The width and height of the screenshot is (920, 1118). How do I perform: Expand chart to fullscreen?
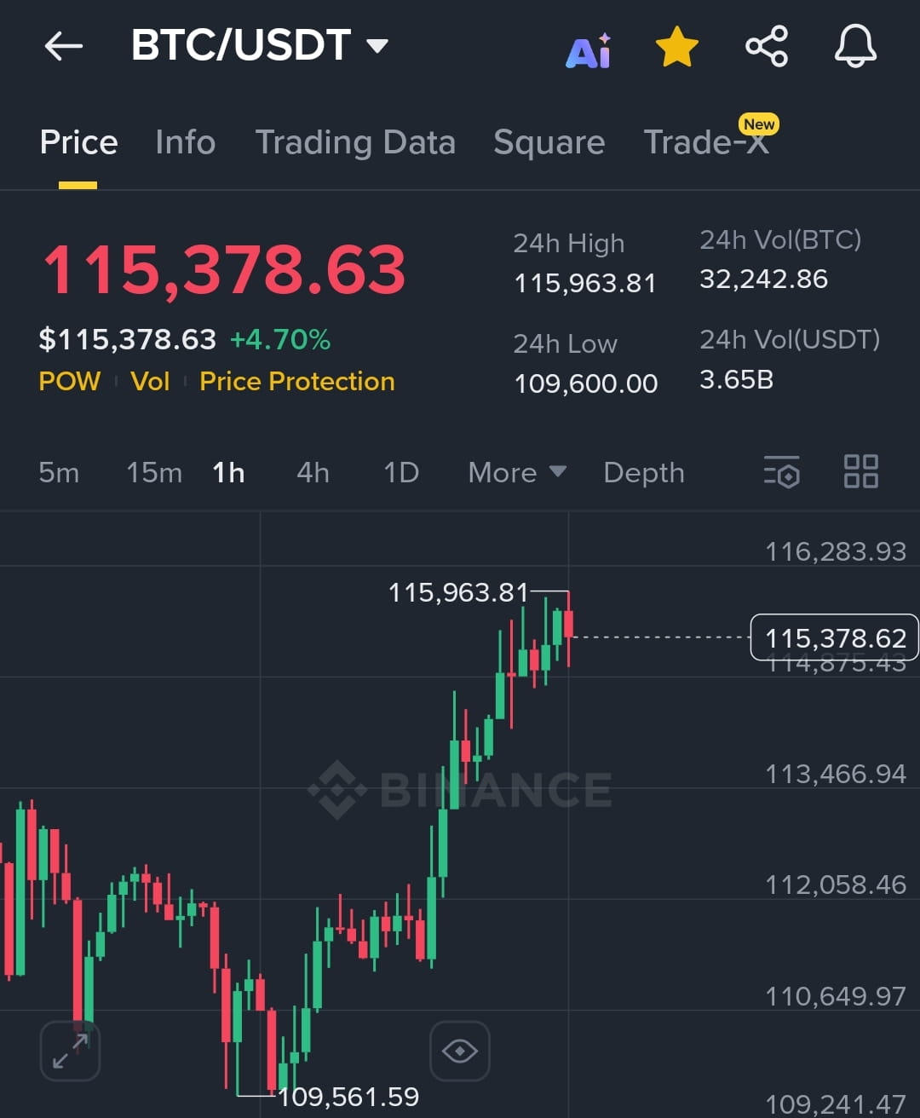click(71, 1051)
